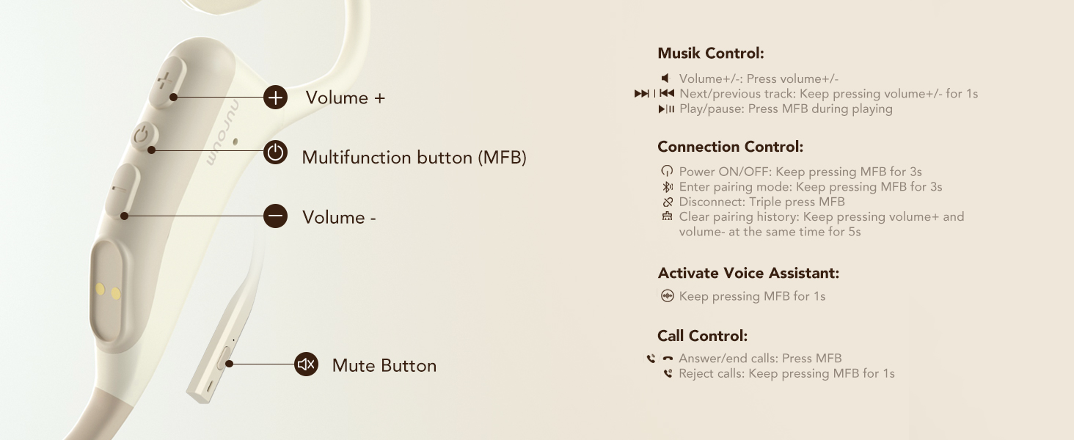Screen dimensions: 1074x440
Task: Click the Volume + plus icon
Action: coord(275,97)
